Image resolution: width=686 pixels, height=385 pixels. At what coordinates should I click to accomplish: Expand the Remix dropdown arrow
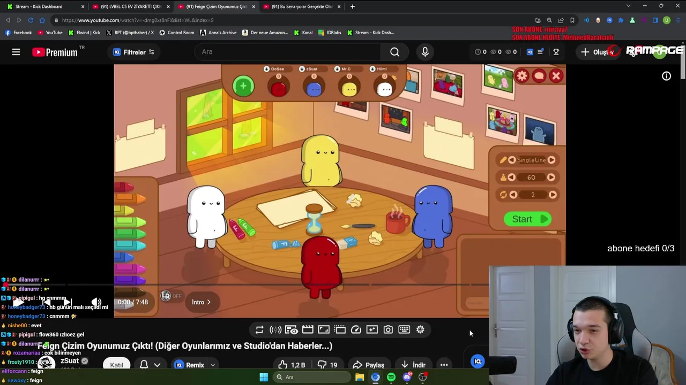213,365
